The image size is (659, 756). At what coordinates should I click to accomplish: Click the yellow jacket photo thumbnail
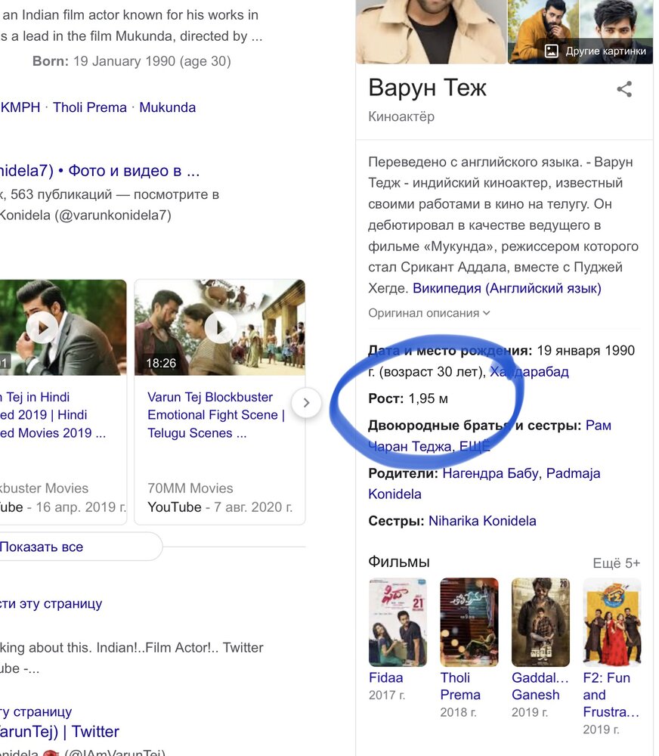pyautogui.click(x=543, y=32)
